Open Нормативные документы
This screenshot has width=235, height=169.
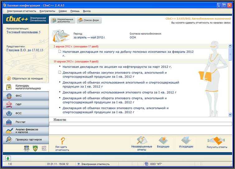point(63,20)
